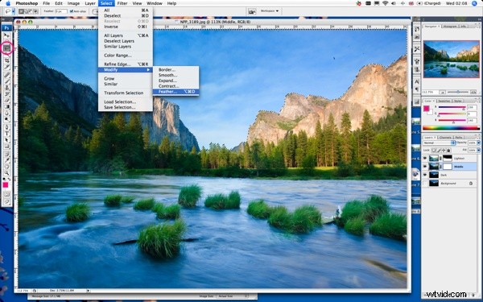Image resolution: width=483 pixels, height=302 pixels.
Task: Hide the Dark layer with its eye icon
Action: tap(425, 175)
